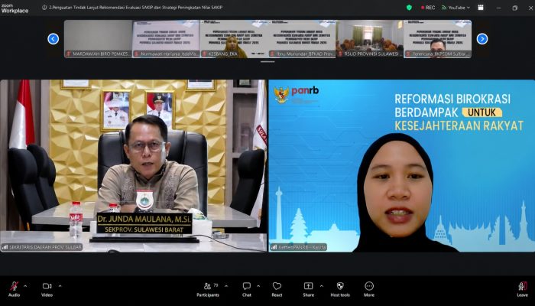This screenshot has height=306, width=535.
Task: Click the REC recording indicator
Action: click(x=428, y=8)
